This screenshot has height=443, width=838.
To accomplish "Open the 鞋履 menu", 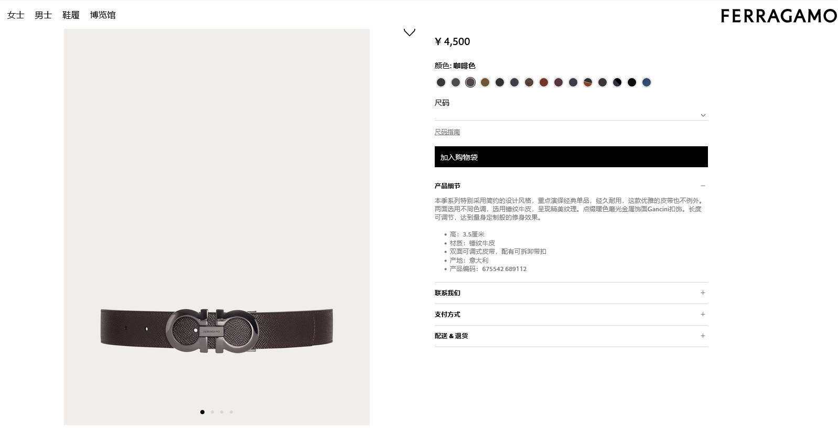I will pyautogui.click(x=71, y=15).
